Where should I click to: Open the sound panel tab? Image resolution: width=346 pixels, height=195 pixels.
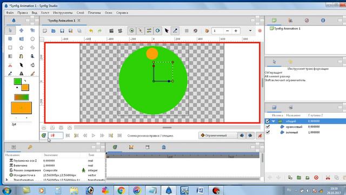click(164, 147)
